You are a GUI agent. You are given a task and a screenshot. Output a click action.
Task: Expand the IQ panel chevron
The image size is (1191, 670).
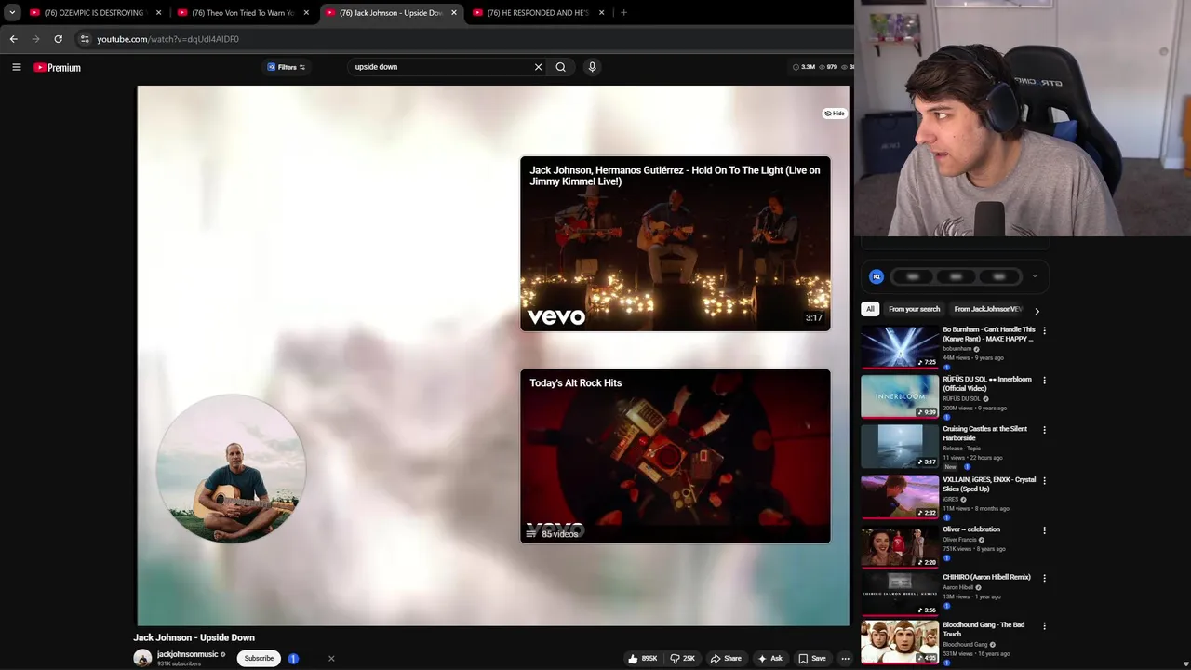[1035, 276]
